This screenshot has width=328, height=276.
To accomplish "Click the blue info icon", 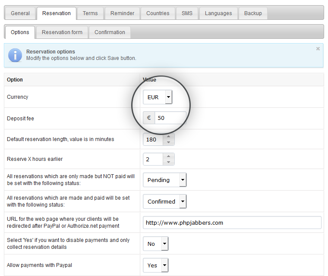I will pyautogui.click(x=15, y=55).
